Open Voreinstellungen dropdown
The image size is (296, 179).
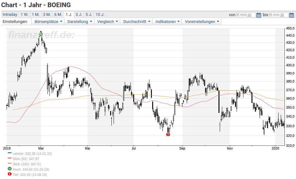[202, 22]
